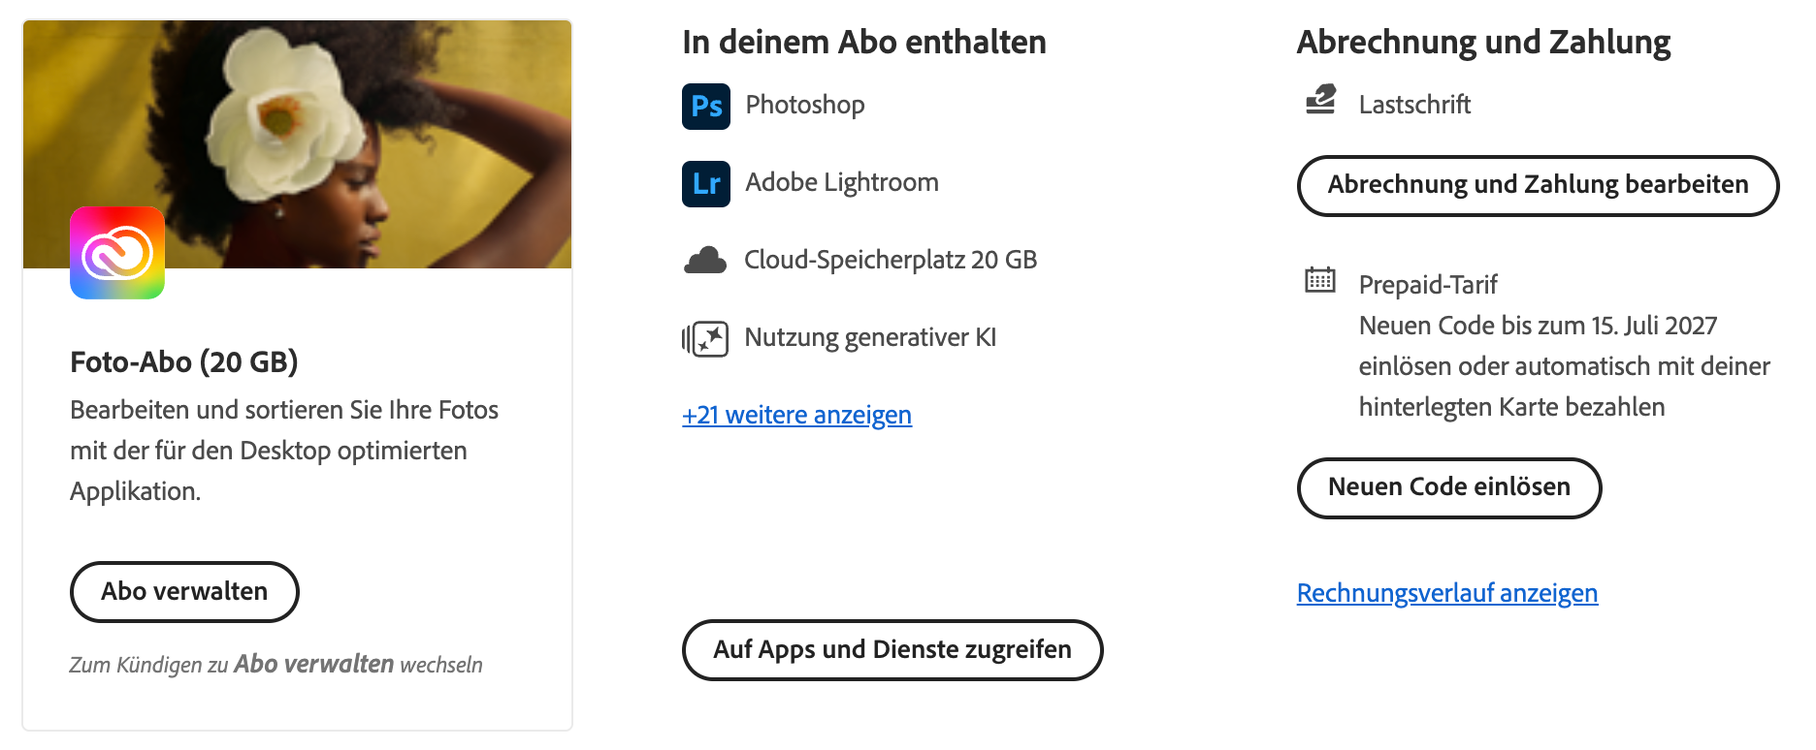The height and width of the screenshot is (750, 1816).
Task: Expand the +21 weitere anzeigen list
Action: pos(796,416)
